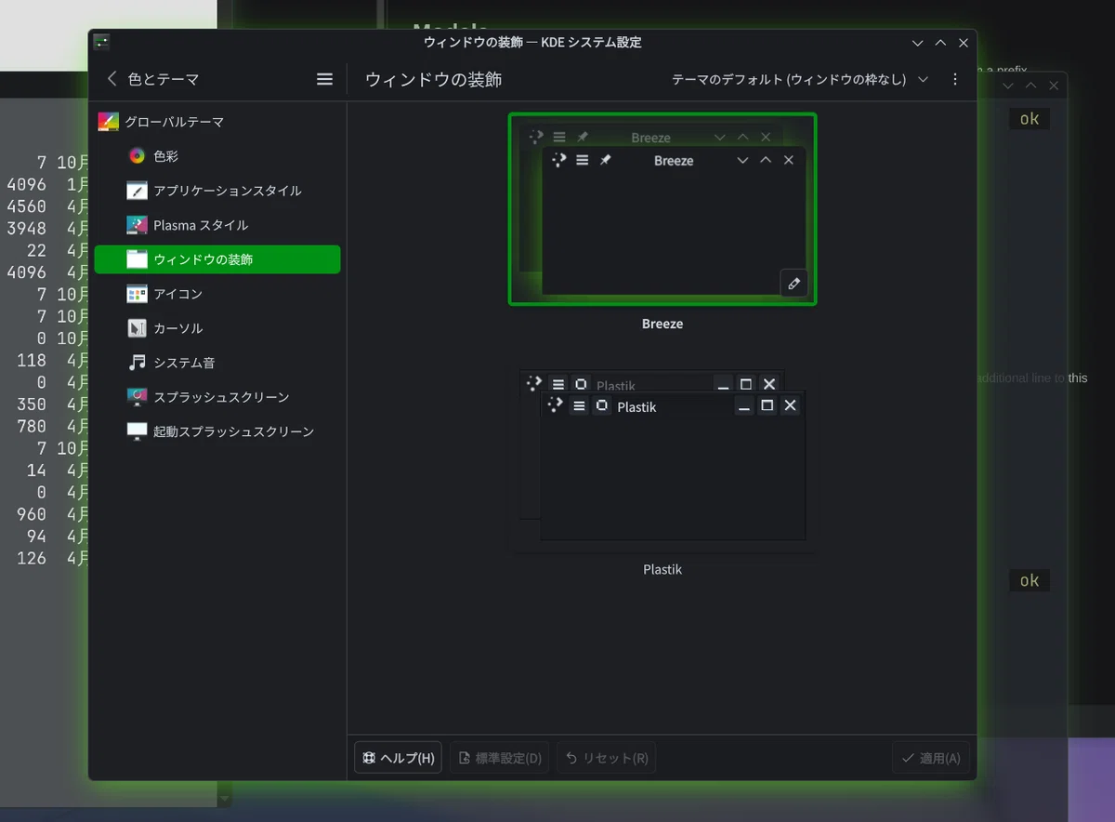Open スプラッシュスクリーン settings page
The image size is (1115, 822).
(x=217, y=397)
